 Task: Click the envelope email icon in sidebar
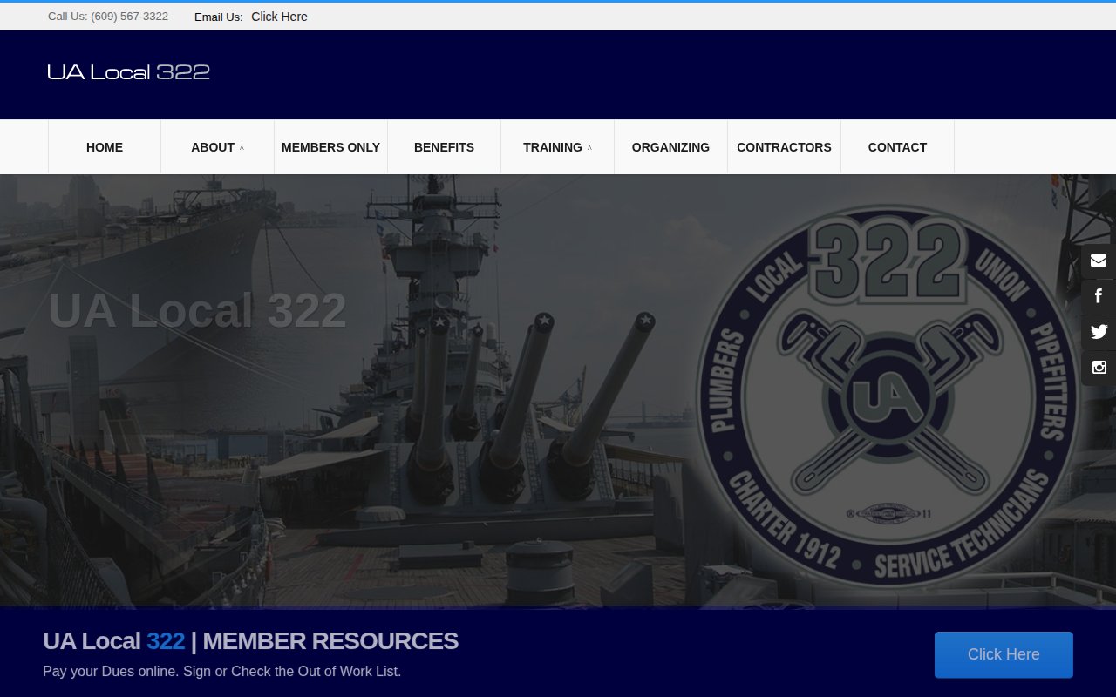pyautogui.click(x=1099, y=261)
